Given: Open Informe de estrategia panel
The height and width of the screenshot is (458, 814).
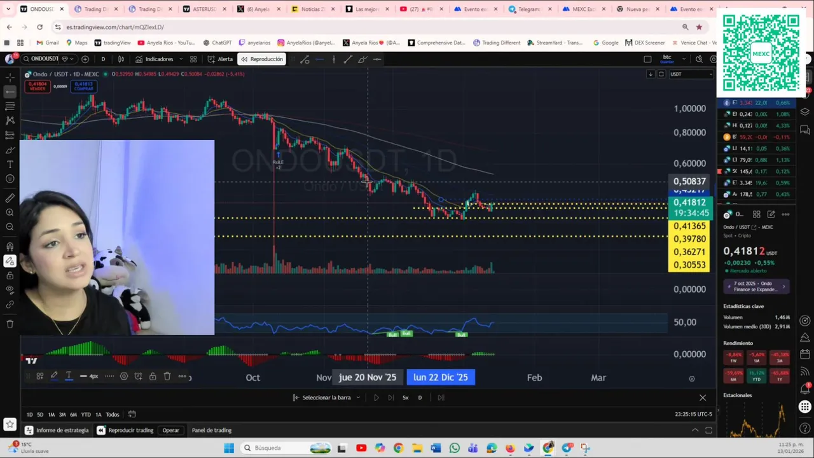Looking at the screenshot, I should pos(57,430).
